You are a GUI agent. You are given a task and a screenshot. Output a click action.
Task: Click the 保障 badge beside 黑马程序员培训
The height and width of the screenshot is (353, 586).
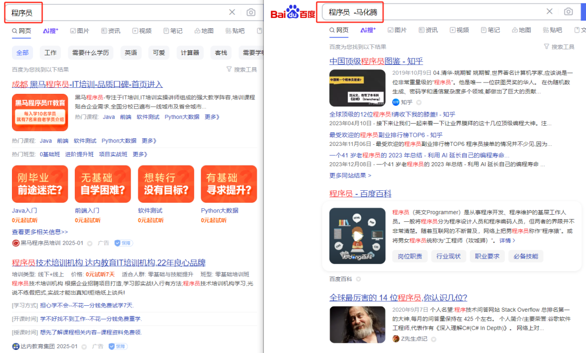coord(123,243)
